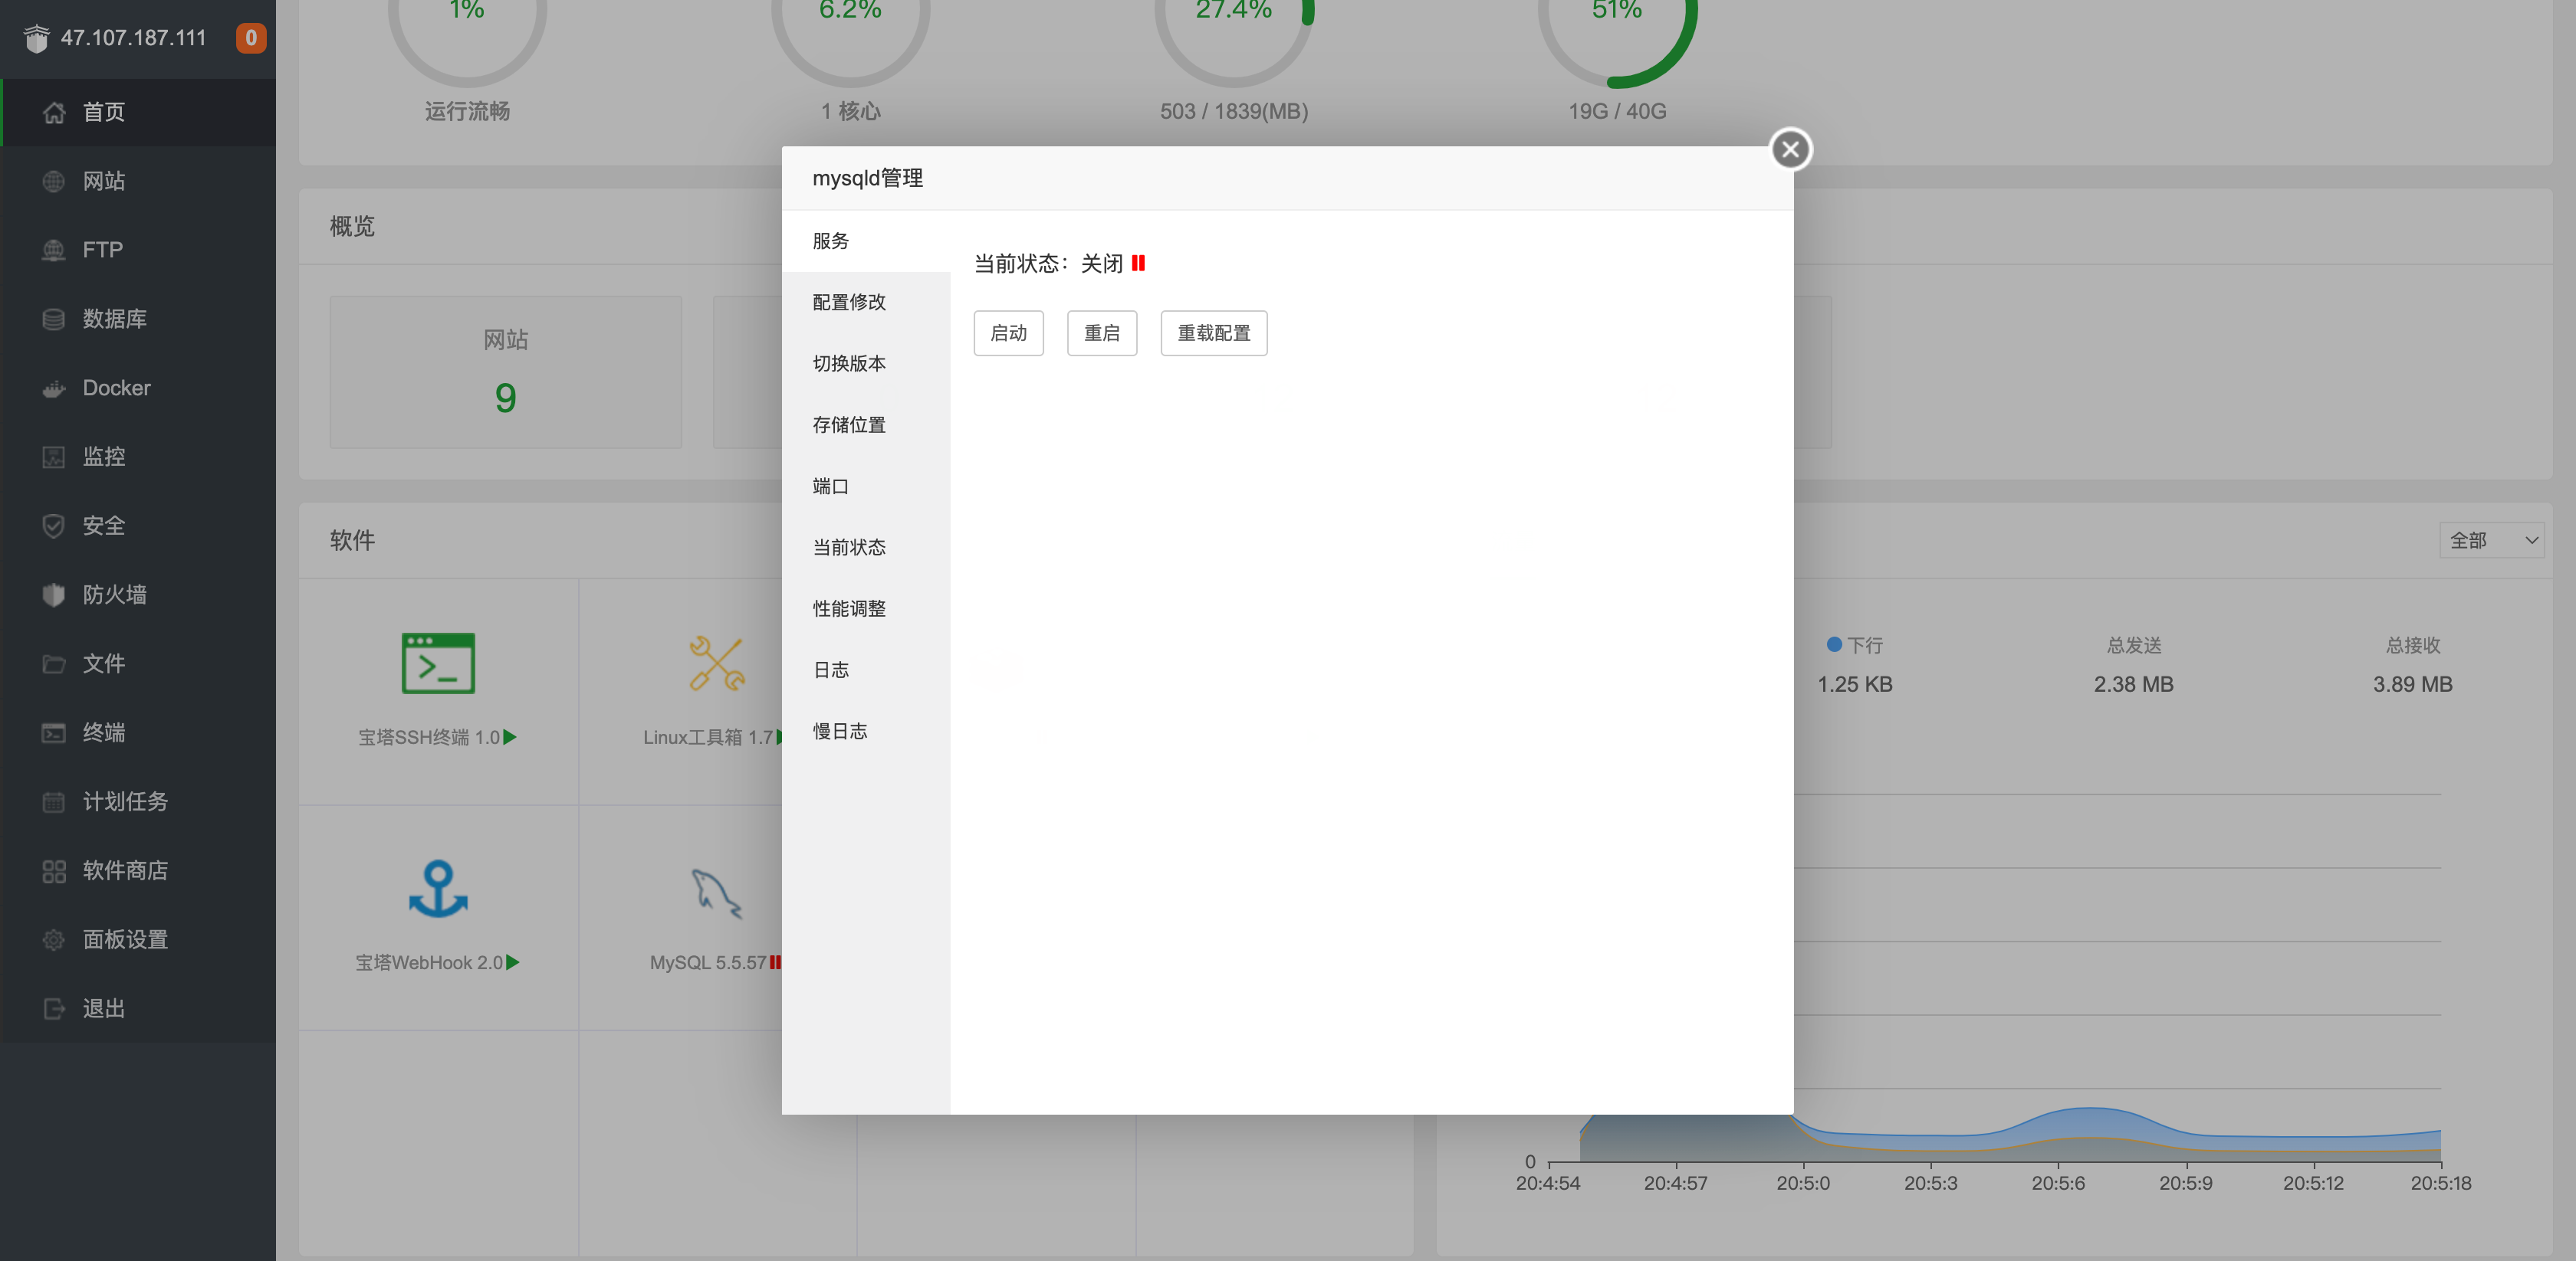The width and height of the screenshot is (2576, 1261).
Task: Click the server IP 47.107.187.111
Action: tap(133, 38)
